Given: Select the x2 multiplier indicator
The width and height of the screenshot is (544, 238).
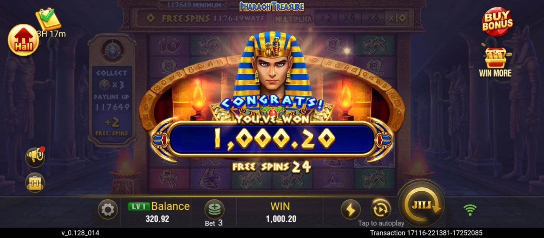Looking at the screenshot, I should pos(326,19).
